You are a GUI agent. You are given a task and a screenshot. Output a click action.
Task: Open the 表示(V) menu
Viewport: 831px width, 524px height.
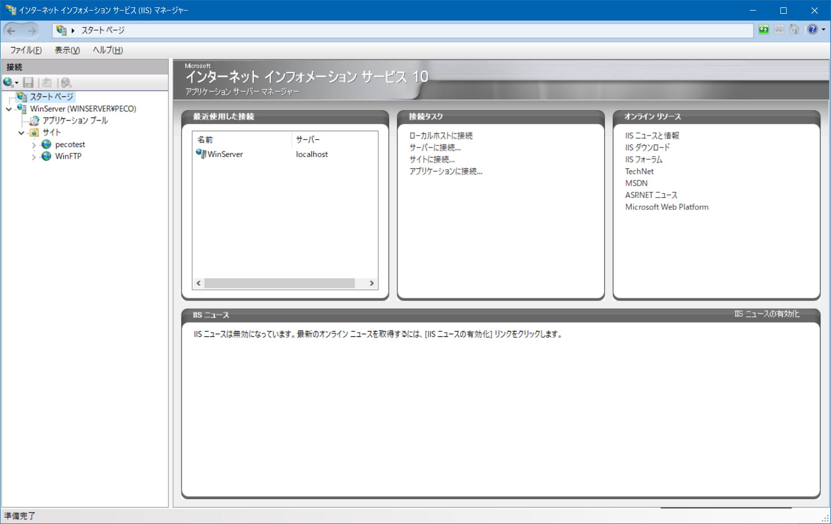tap(68, 50)
